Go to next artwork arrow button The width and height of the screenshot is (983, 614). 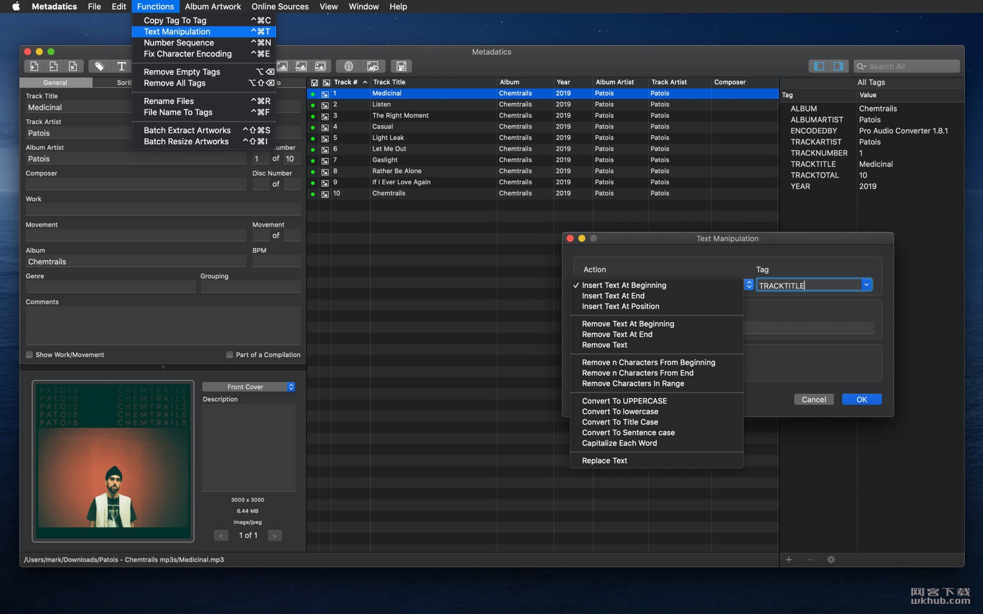[275, 536]
